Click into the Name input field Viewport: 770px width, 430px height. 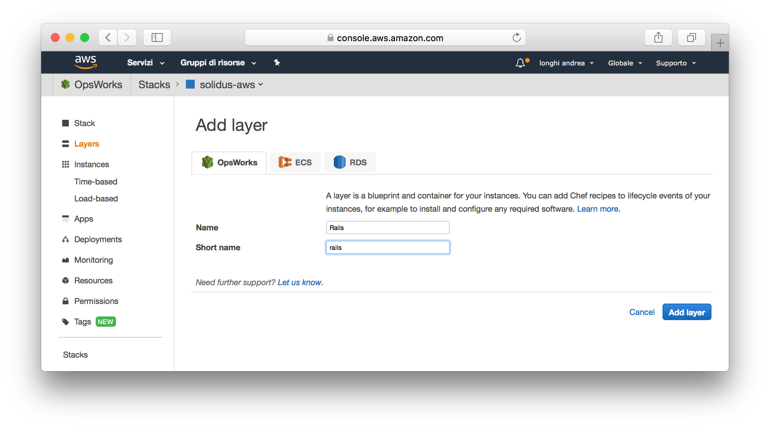(x=388, y=227)
